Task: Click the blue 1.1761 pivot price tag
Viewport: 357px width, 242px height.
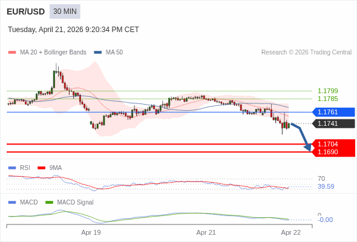Action: pyautogui.click(x=333, y=112)
